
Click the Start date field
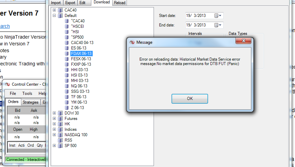pos(204,16)
